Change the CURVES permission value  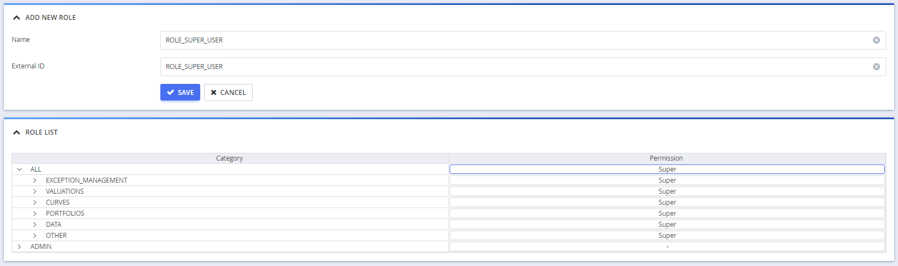click(x=667, y=203)
